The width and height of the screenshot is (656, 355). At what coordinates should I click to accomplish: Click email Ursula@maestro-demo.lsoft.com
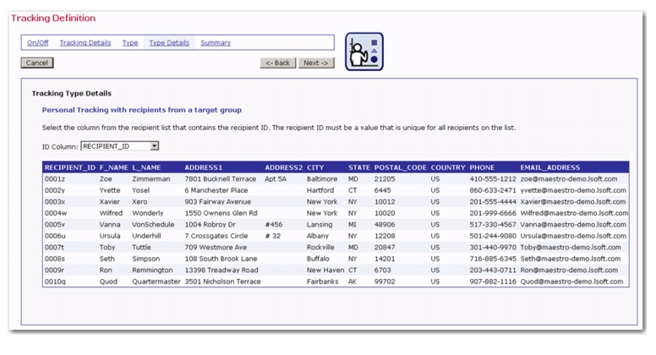coord(573,236)
